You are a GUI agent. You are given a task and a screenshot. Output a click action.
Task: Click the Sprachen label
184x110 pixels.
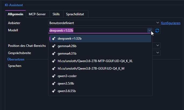(x=15, y=66)
